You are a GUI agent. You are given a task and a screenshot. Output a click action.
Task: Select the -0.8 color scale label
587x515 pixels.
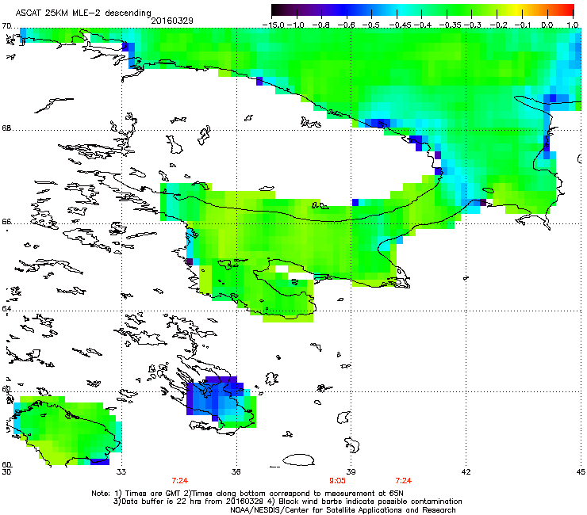(x=321, y=25)
